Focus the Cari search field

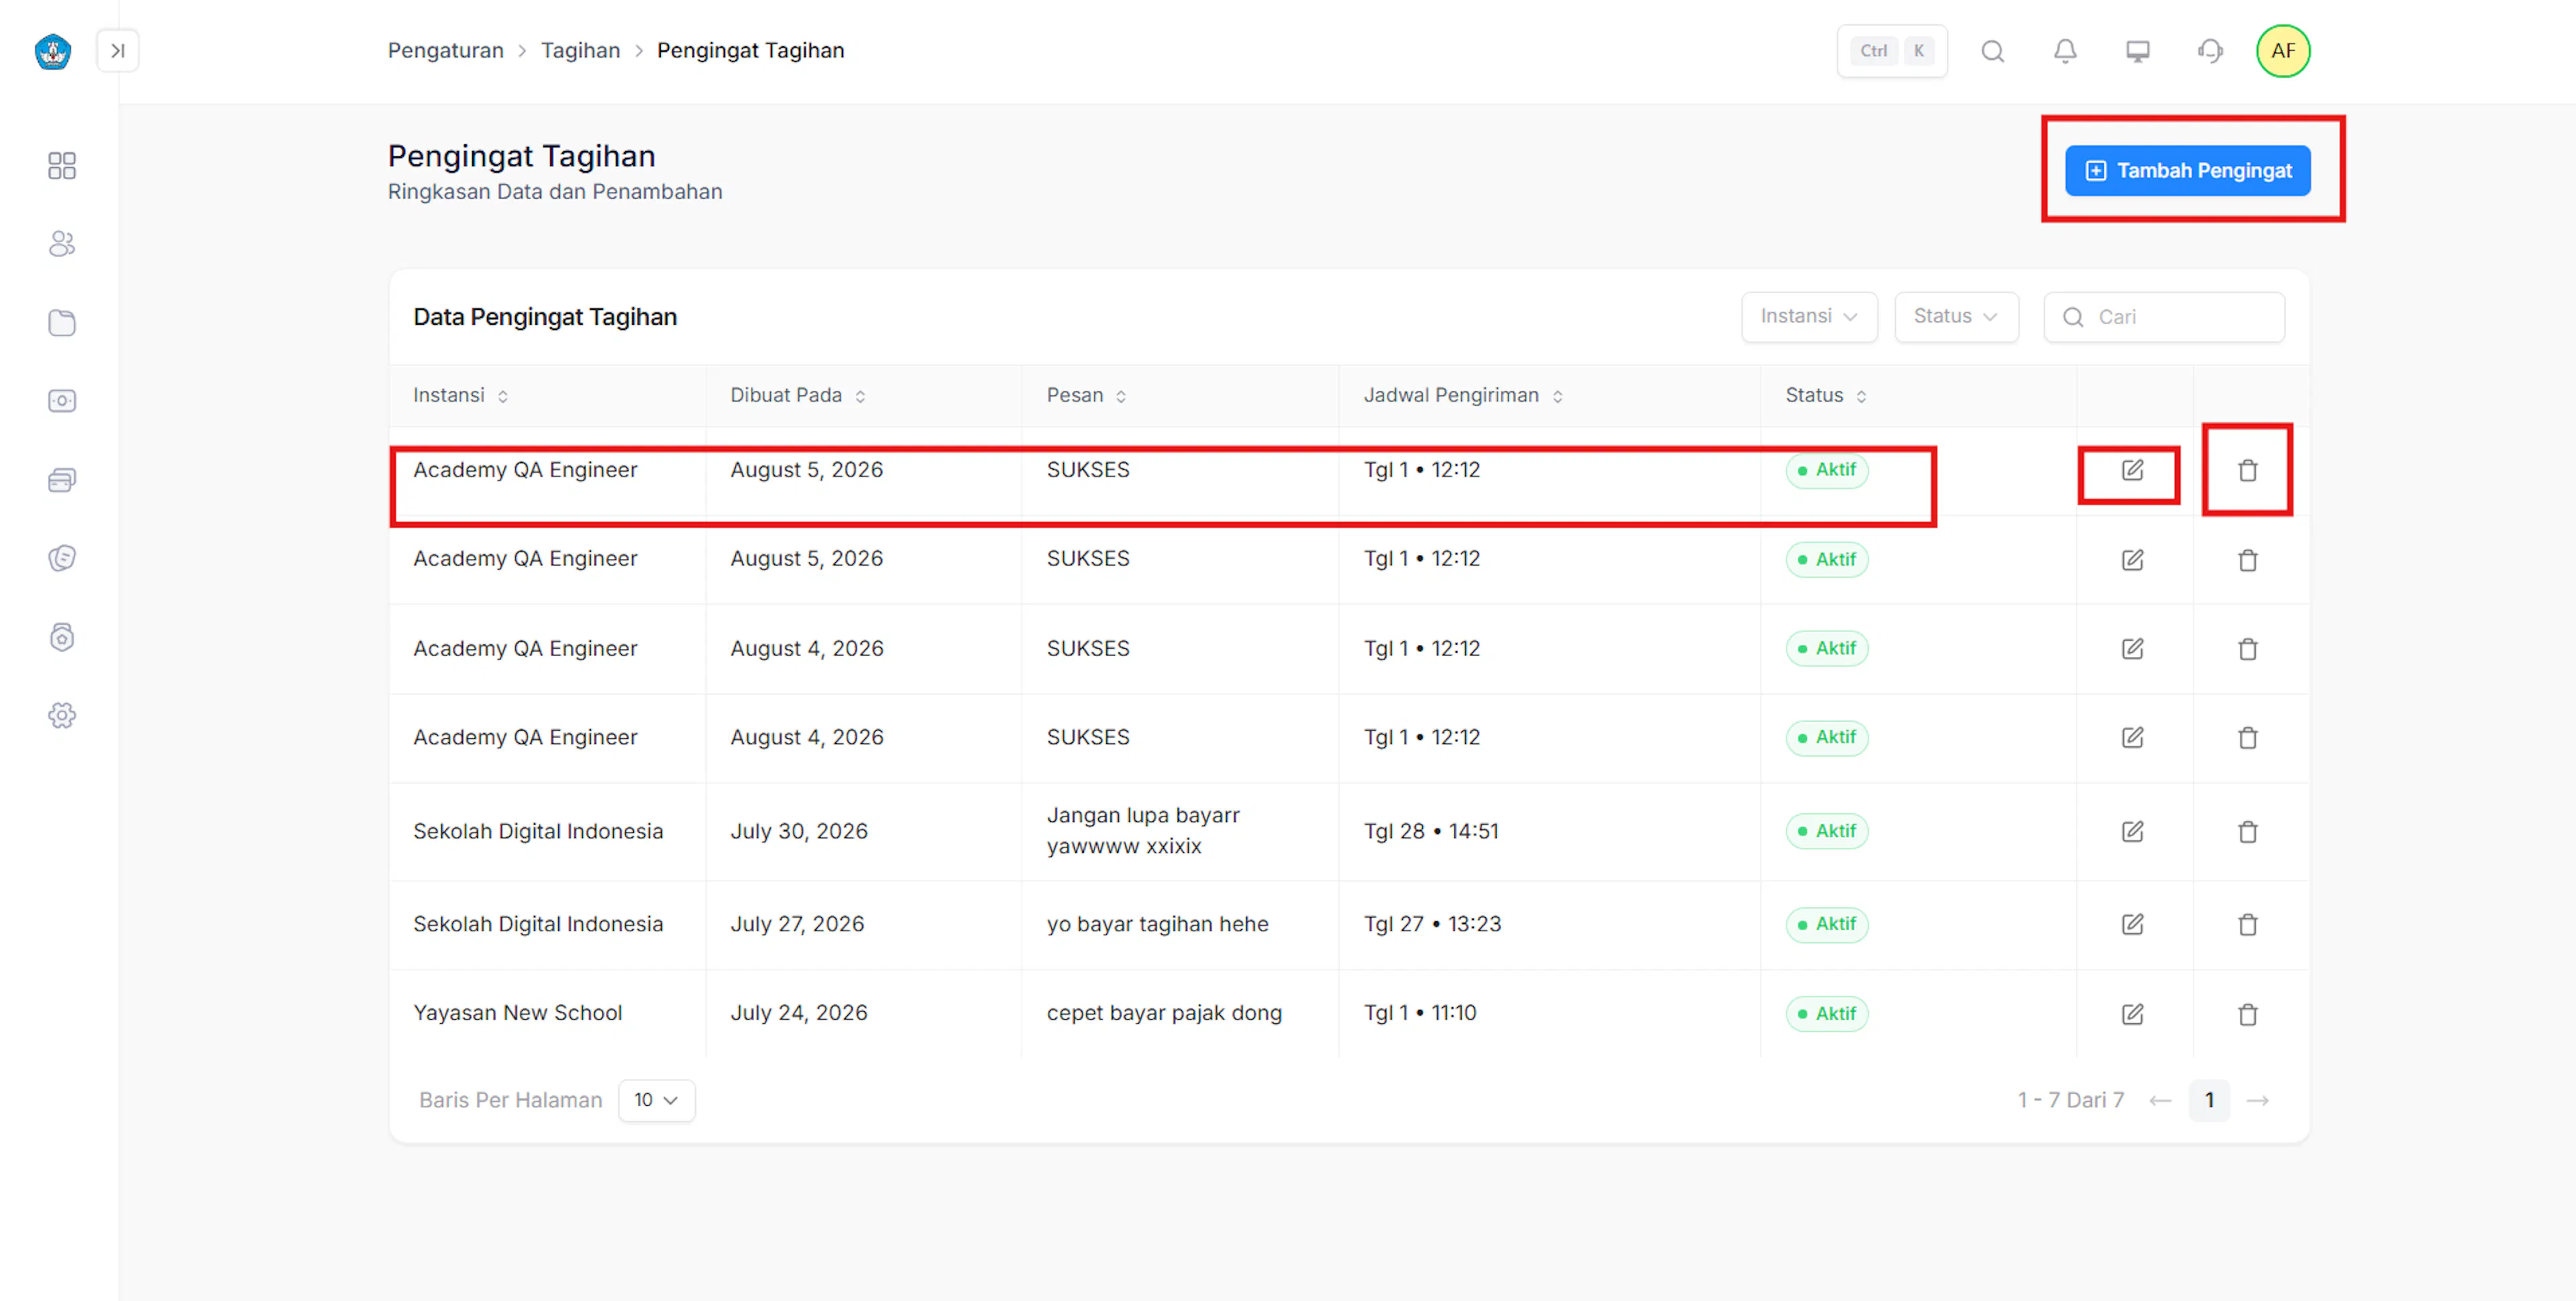(x=2164, y=317)
